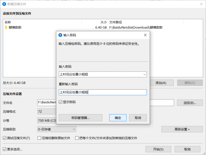Enable 压缩后删除原始文件 checkbox
This screenshot has height=155, width=206.
click(x=39, y=138)
